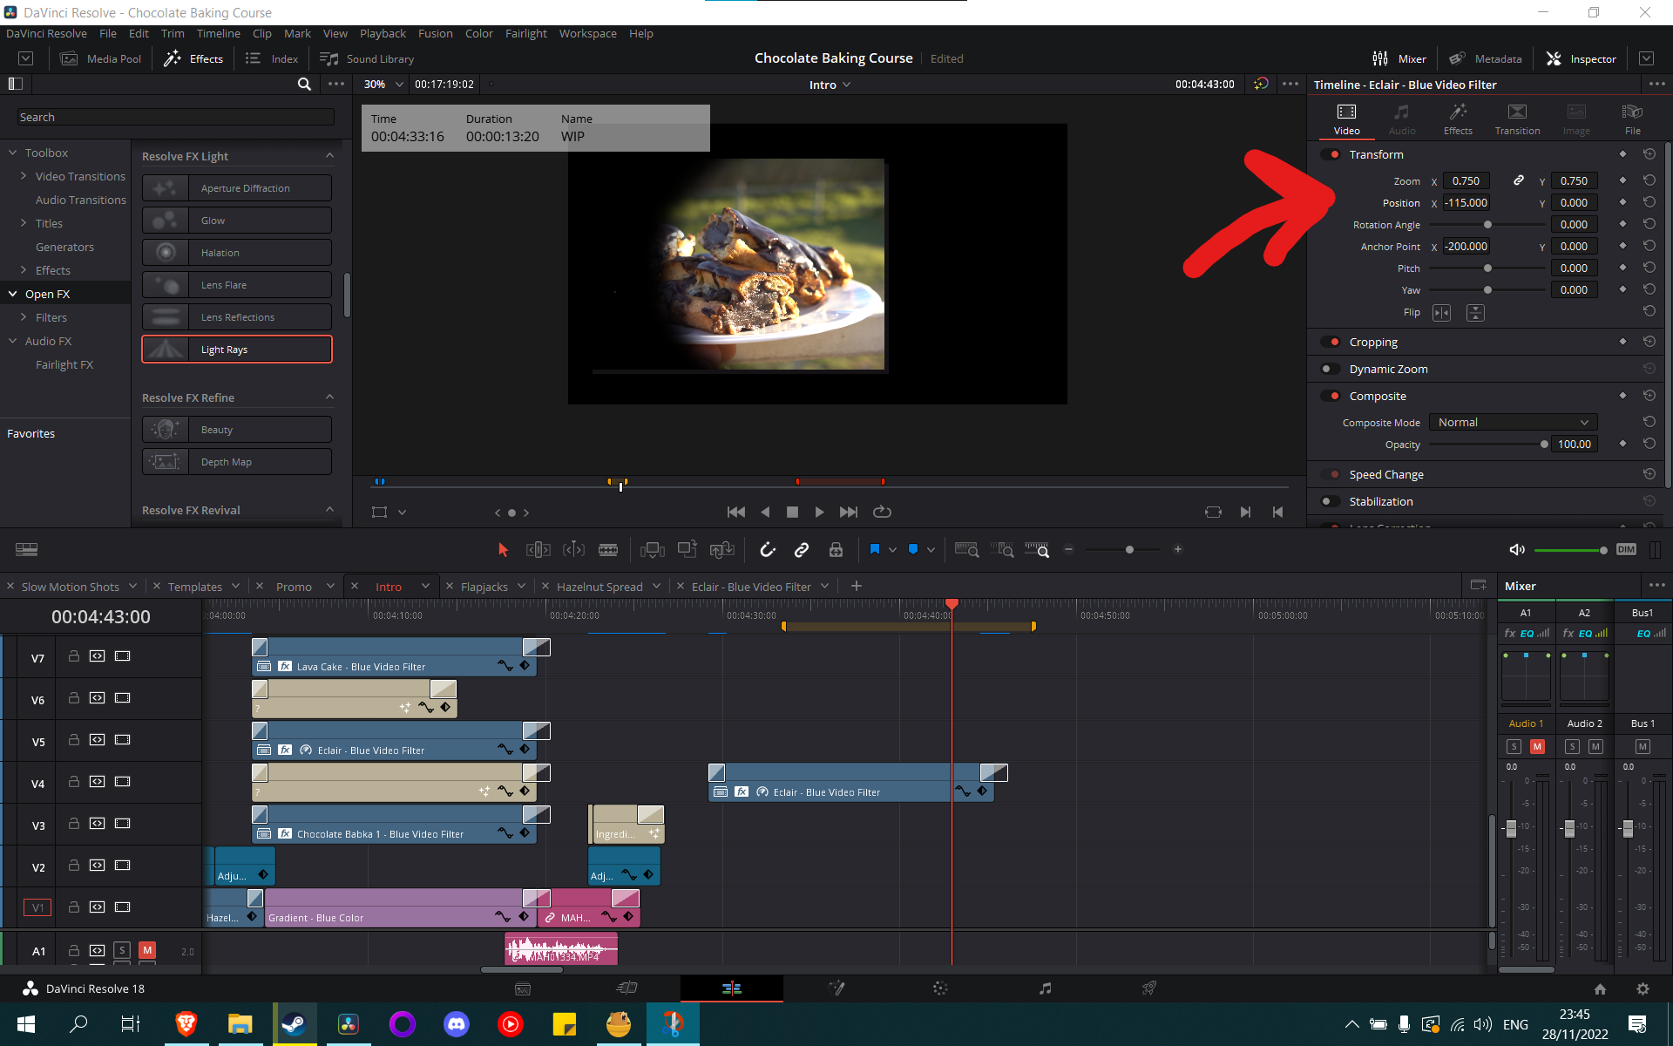Click the Mixer panel icon in timeline
The height and width of the screenshot is (1046, 1673).
(1474, 586)
